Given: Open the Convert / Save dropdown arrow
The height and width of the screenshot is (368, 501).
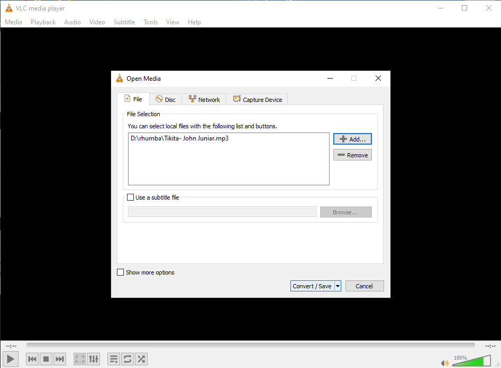Looking at the screenshot, I should point(338,286).
